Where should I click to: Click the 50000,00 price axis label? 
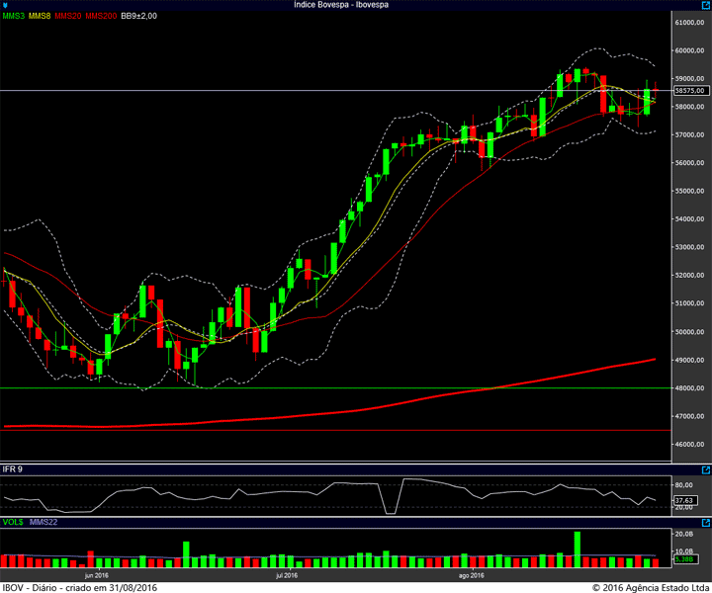tap(689, 332)
